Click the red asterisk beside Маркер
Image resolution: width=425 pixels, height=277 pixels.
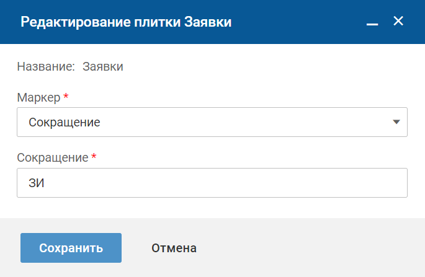[66, 97]
